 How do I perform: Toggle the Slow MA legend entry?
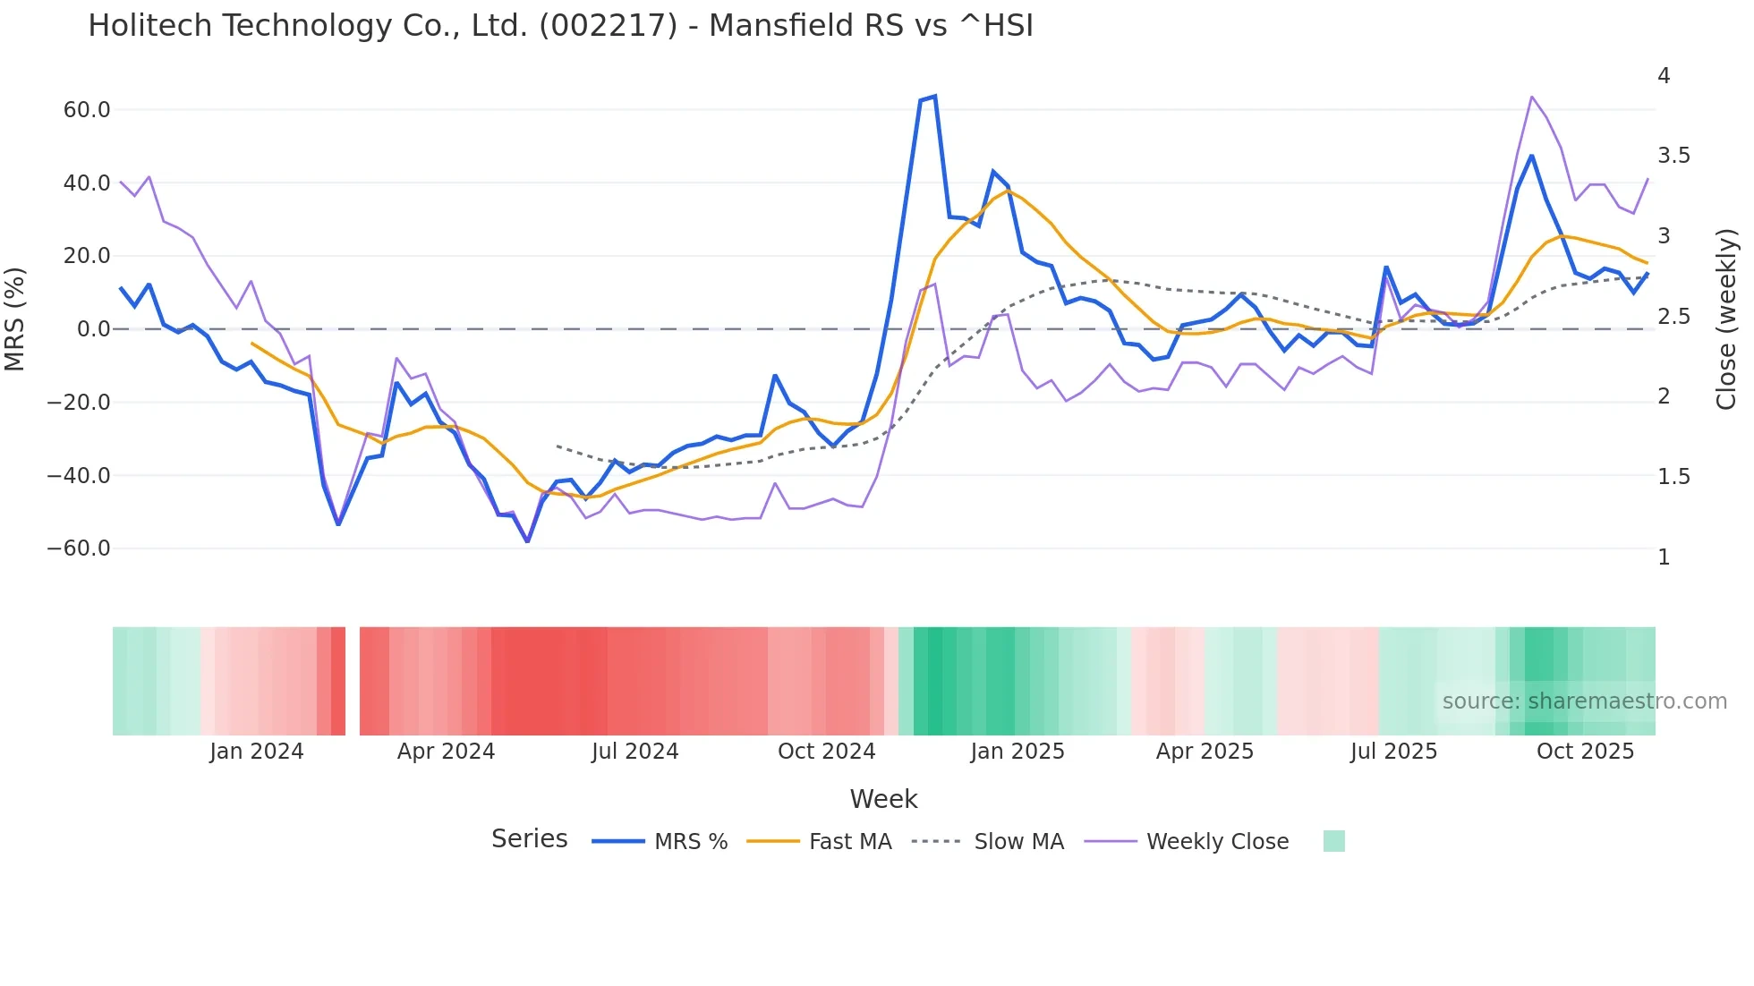click(x=988, y=841)
